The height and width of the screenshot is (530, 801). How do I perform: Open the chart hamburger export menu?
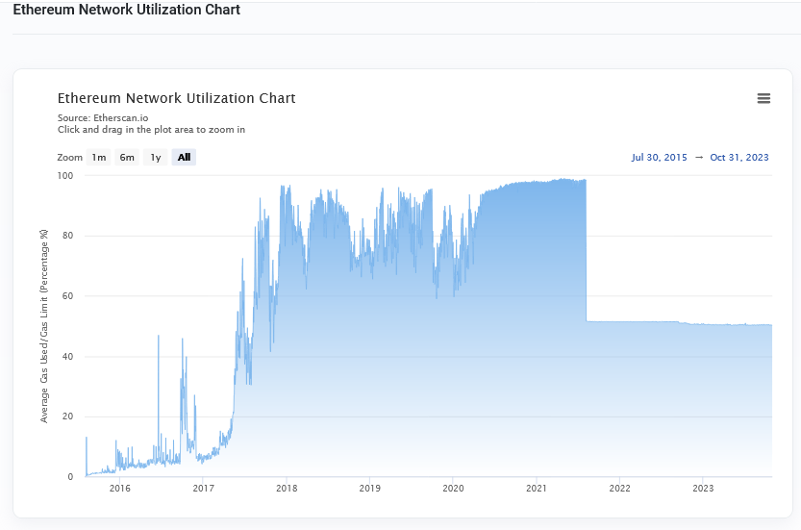763,98
